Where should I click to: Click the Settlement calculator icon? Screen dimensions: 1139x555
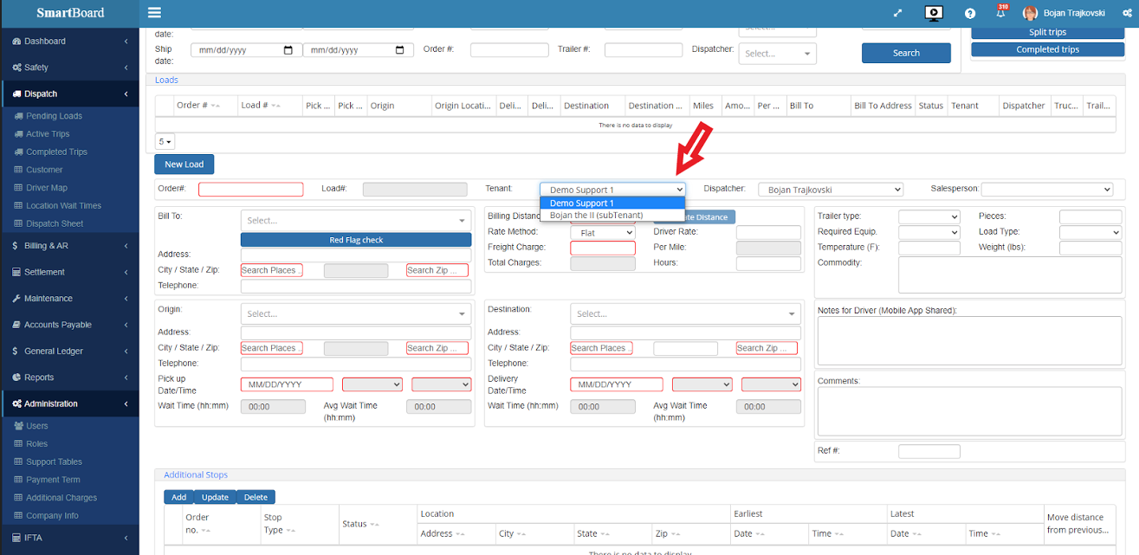coord(16,272)
